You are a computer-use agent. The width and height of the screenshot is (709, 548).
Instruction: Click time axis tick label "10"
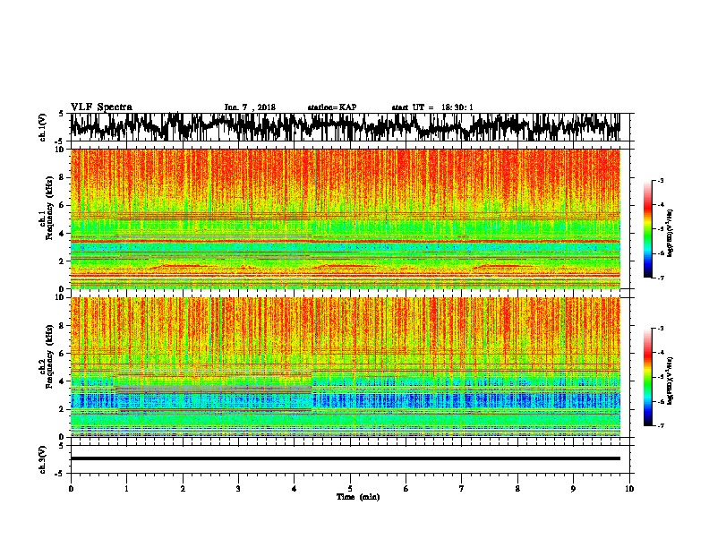629,488
